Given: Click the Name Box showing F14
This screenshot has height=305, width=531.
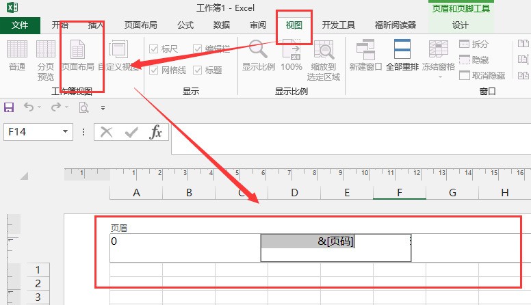Looking at the screenshot, I should tap(32, 132).
